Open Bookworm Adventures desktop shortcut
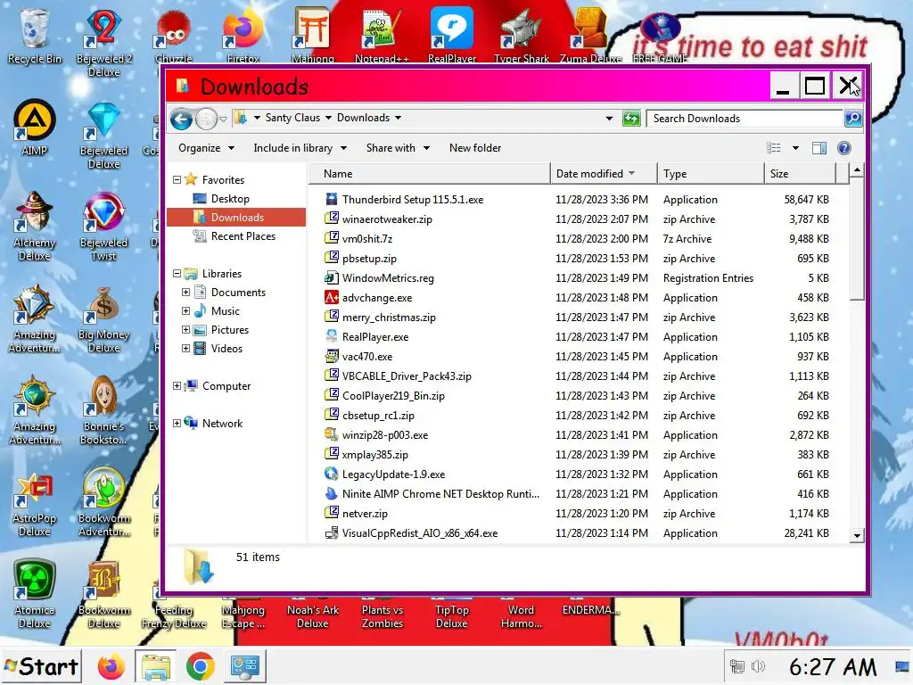913x685 pixels. point(103,502)
